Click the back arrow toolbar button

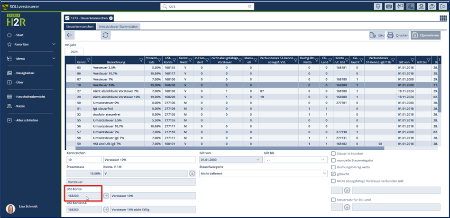click(x=70, y=35)
